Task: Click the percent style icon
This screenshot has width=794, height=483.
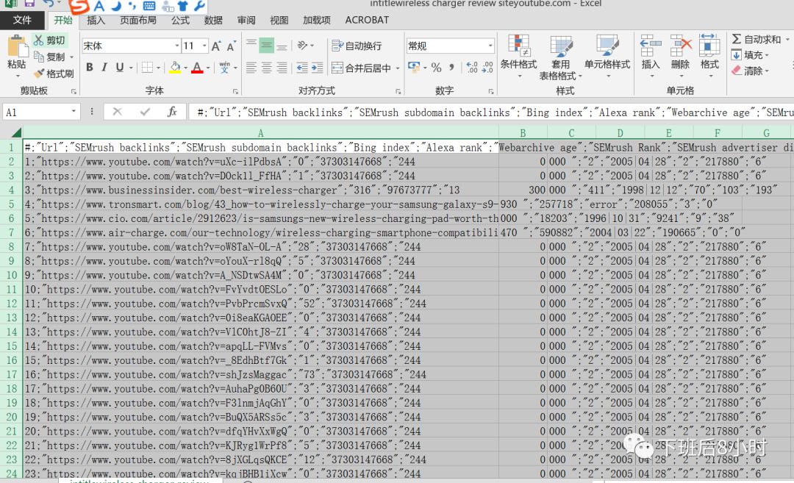Action: [x=436, y=68]
